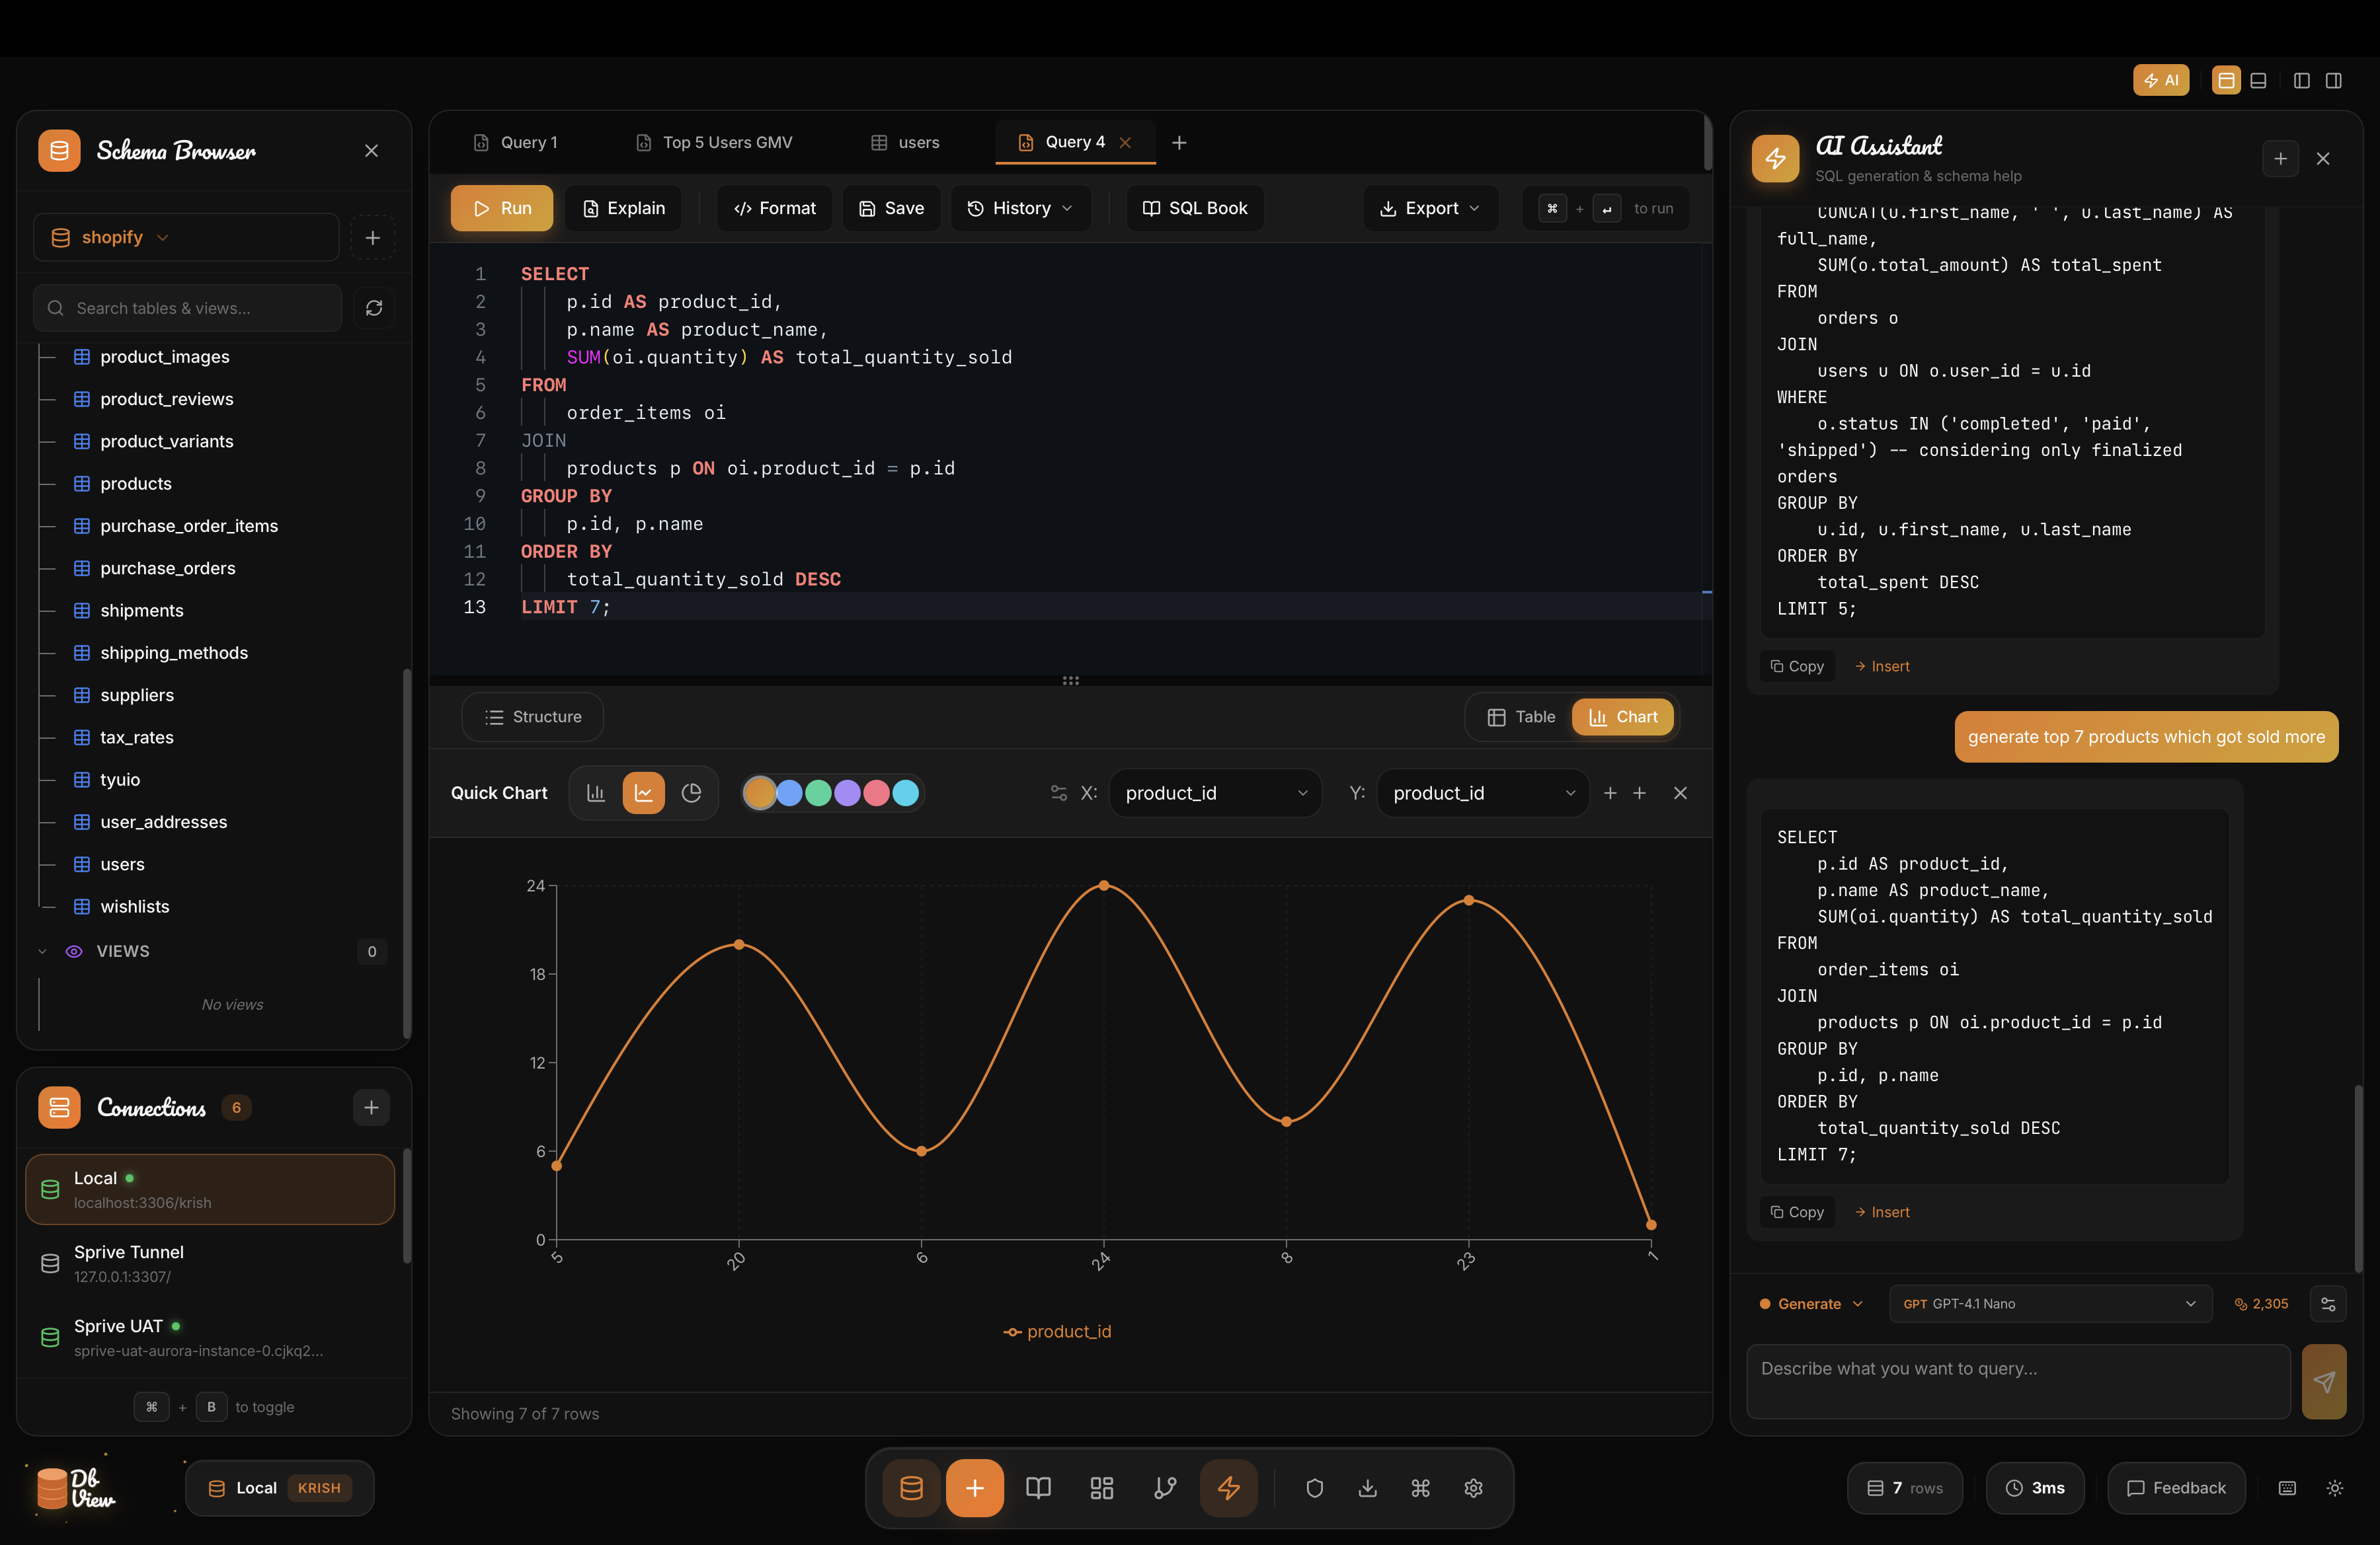
Task: Refresh the schema tables list
Action: pyautogui.click(x=374, y=308)
